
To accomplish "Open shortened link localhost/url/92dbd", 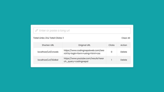I will pyautogui.click(x=48, y=60).
